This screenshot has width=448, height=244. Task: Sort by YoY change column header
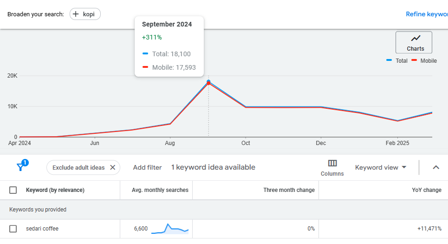[x=426, y=190]
